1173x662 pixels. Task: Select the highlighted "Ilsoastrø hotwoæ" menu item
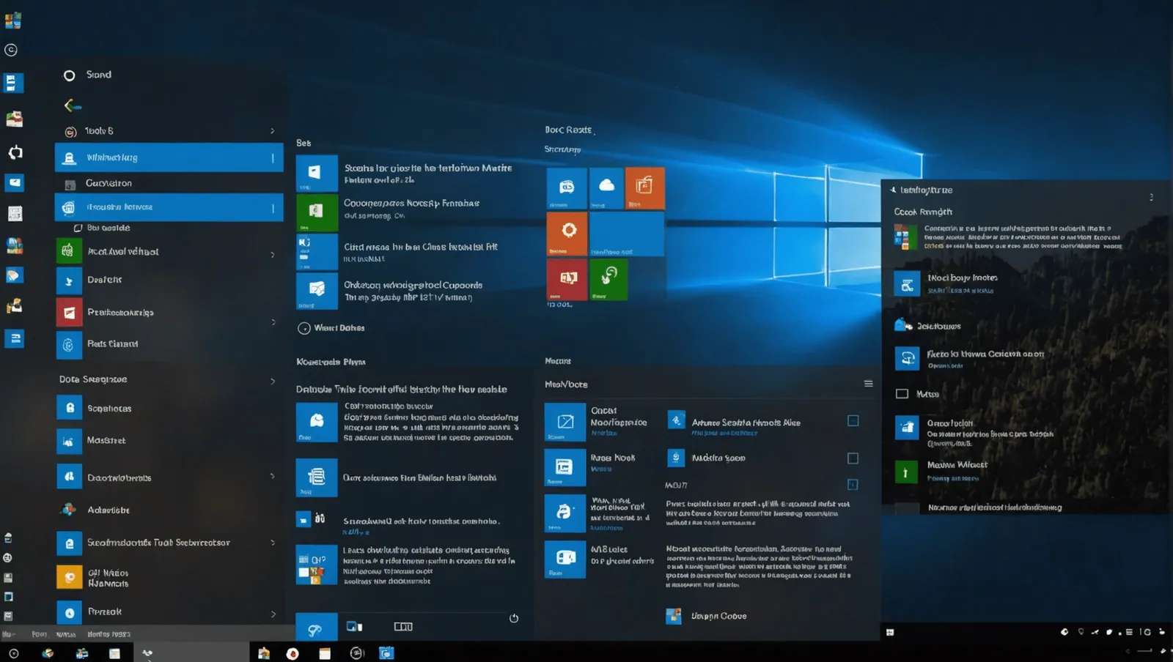pos(169,207)
